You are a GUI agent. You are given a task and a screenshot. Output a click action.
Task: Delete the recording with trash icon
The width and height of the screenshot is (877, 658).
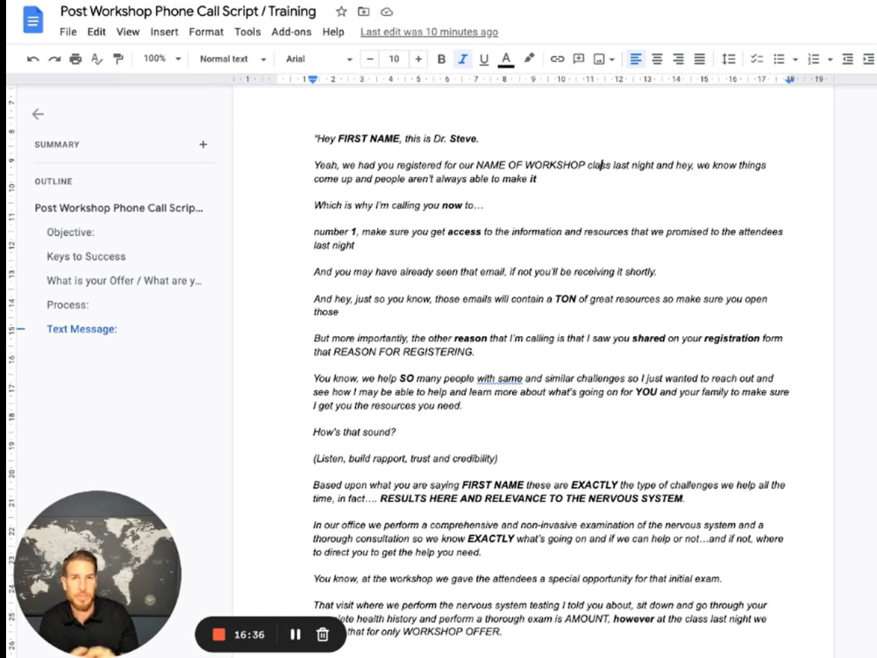coord(323,634)
